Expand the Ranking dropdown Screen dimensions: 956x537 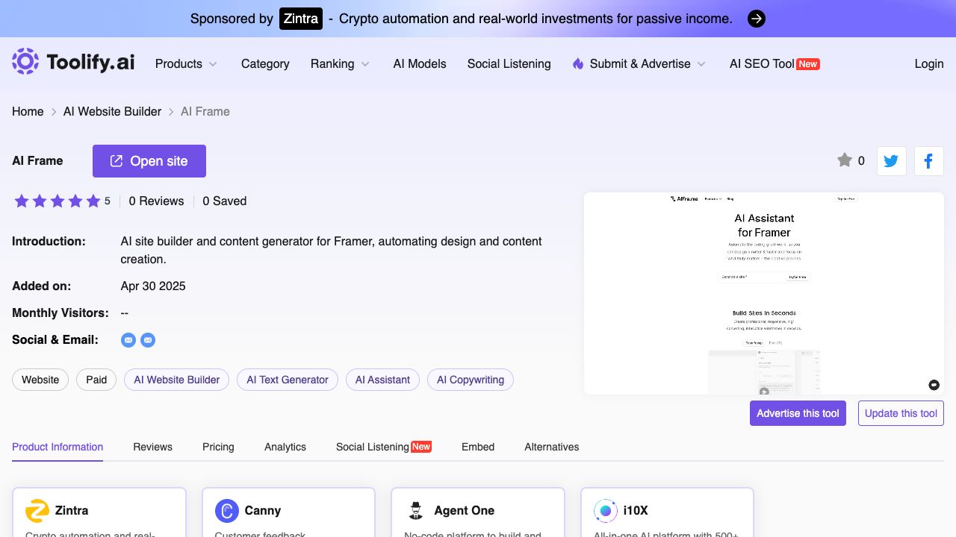click(x=340, y=64)
